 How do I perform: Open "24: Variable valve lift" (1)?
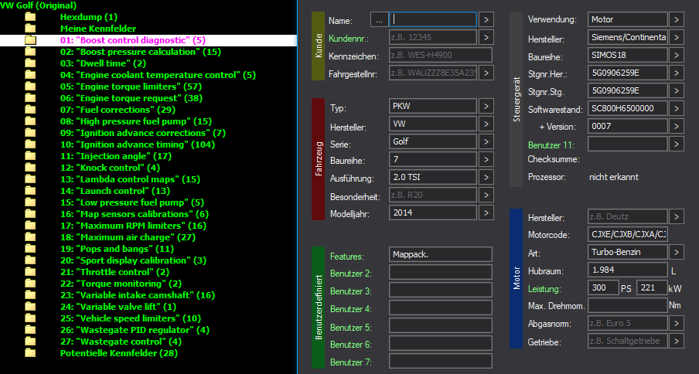118,306
